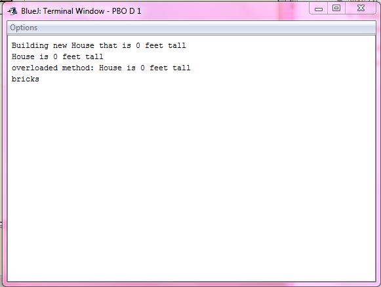Minimize the BlueJ Terminal Window
This screenshot has height=287, width=381.
point(319,9)
